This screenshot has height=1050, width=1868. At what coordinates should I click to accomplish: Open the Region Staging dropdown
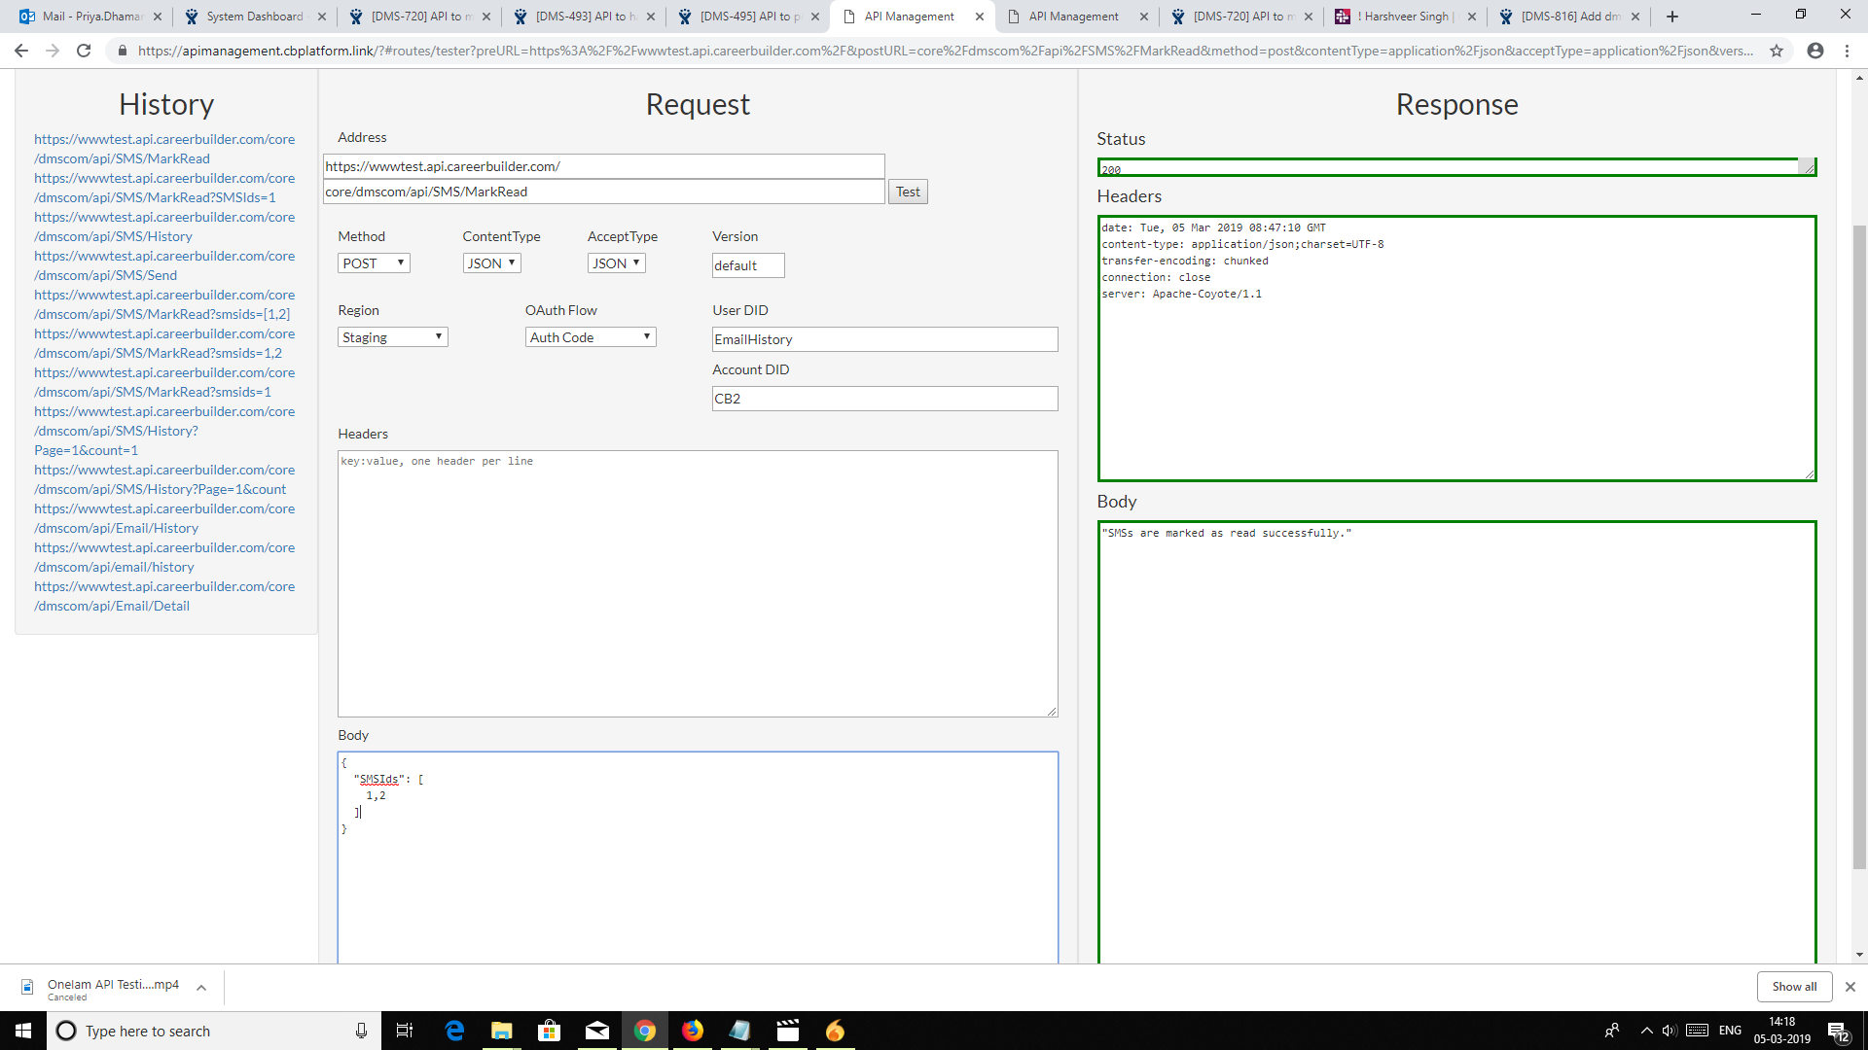(392, 337)
